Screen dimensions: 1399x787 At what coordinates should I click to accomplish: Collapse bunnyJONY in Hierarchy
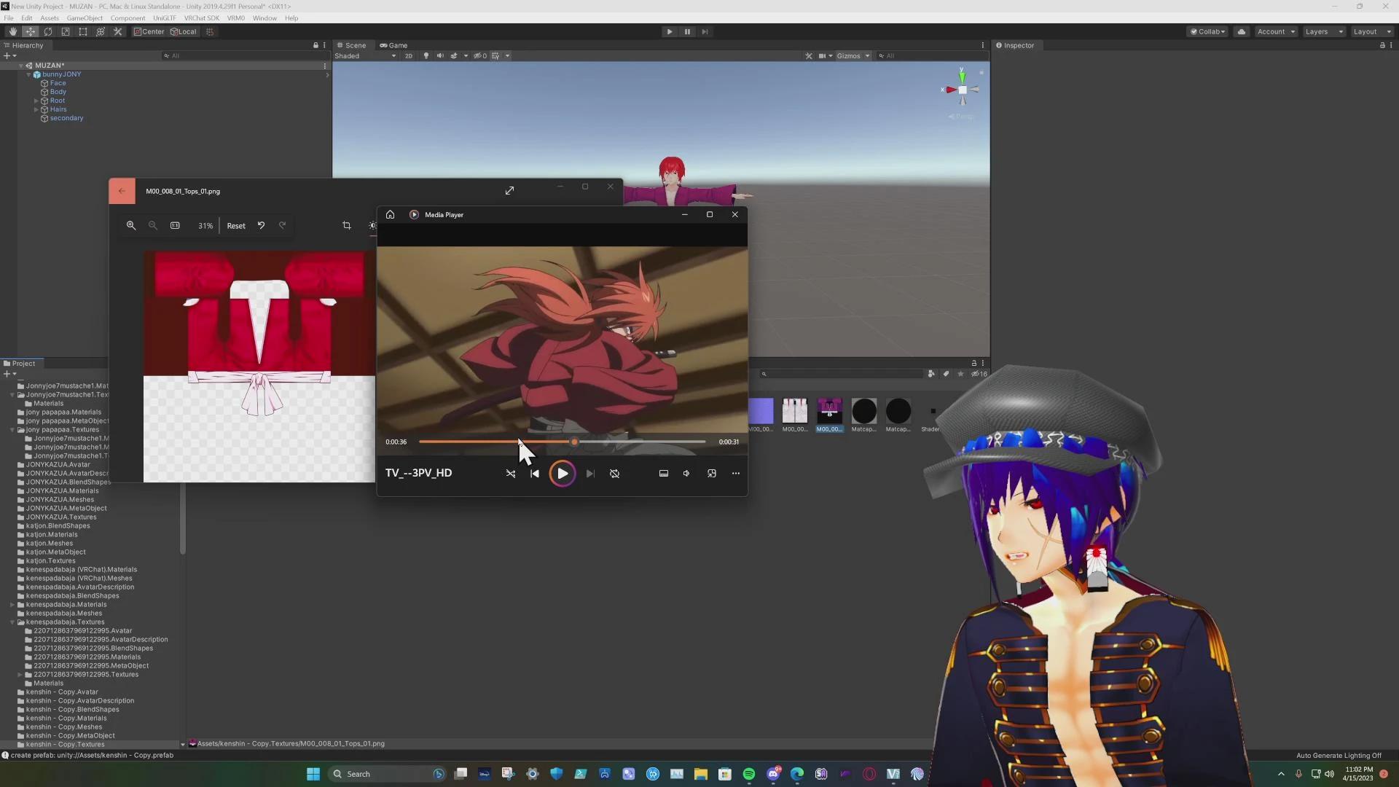coord(28,74)
